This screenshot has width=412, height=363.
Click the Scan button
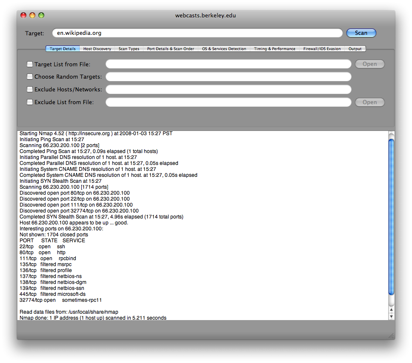point(361,33)
